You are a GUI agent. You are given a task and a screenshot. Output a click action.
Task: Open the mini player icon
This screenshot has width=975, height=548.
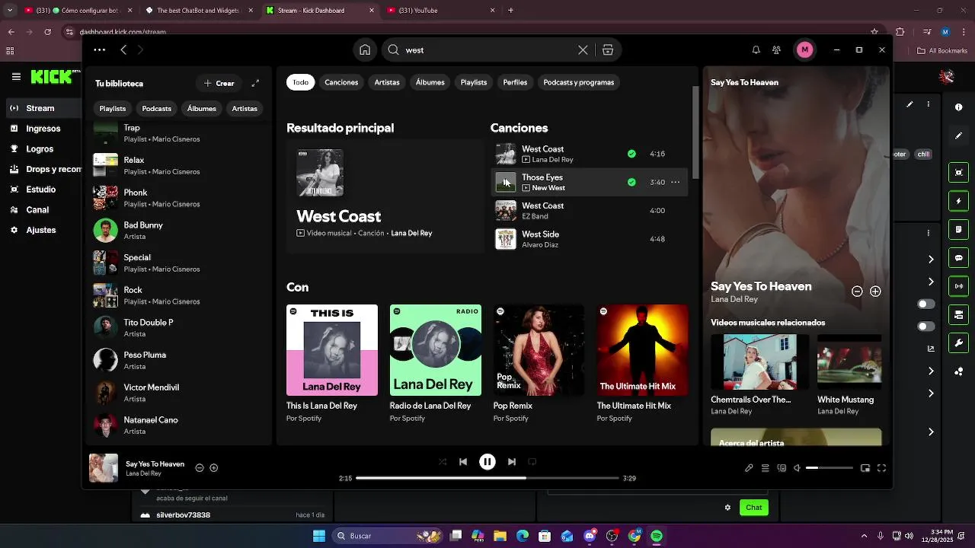pos(865,469)
